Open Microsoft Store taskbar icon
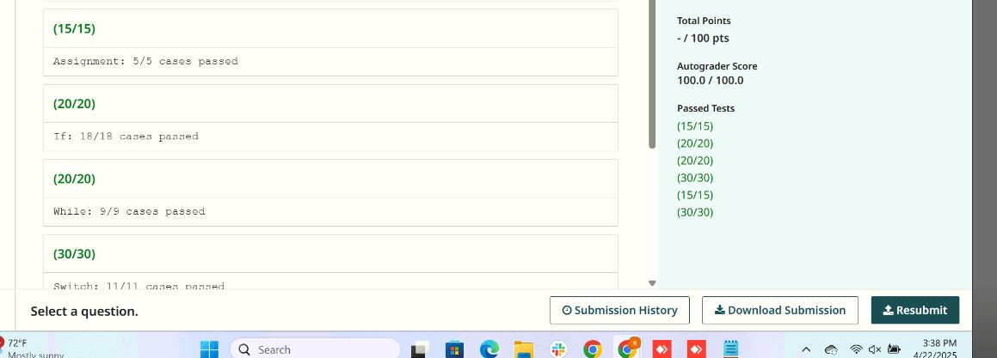Image resolution: width=997 pixels, height=358 pixels. [455, 349]
